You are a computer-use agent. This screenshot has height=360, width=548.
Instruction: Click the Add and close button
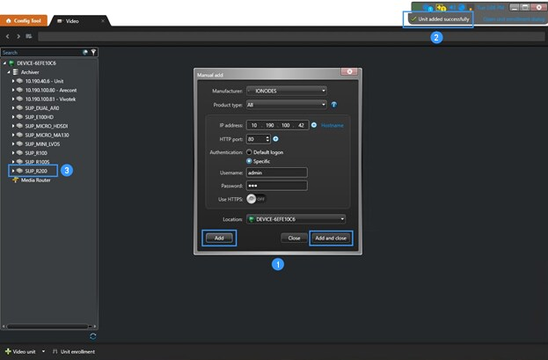pos(331,239)
